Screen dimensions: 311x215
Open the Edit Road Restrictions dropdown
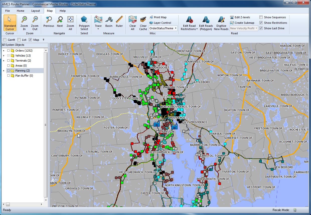pos(197,29)
